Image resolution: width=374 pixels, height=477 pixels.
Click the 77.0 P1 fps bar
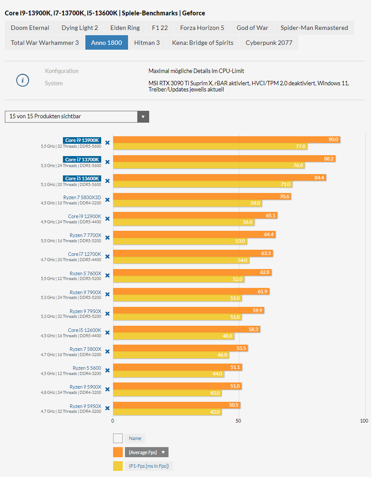coord(210,146)
